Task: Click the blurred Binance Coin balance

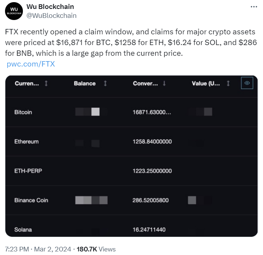Action: [x=91, y=200]
